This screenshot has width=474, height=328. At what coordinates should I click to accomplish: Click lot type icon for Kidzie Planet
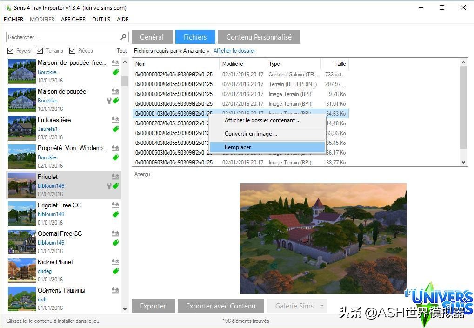(x=115, y=262)
